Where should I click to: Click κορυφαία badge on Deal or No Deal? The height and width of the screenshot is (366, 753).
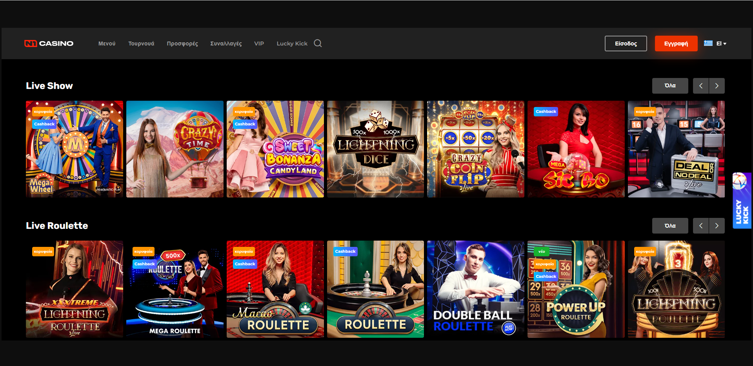645,112
